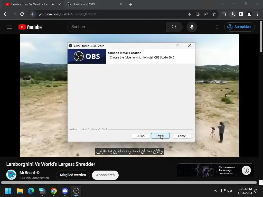Click the Abonnieren subscribe button
Image resolution: width=263 pixels, height=197 pixels.
105,175
